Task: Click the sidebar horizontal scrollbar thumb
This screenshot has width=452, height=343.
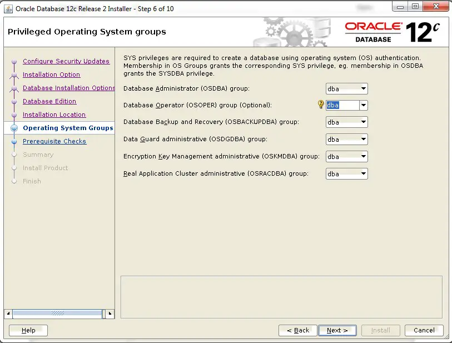Action: click(x=57, y=314)
